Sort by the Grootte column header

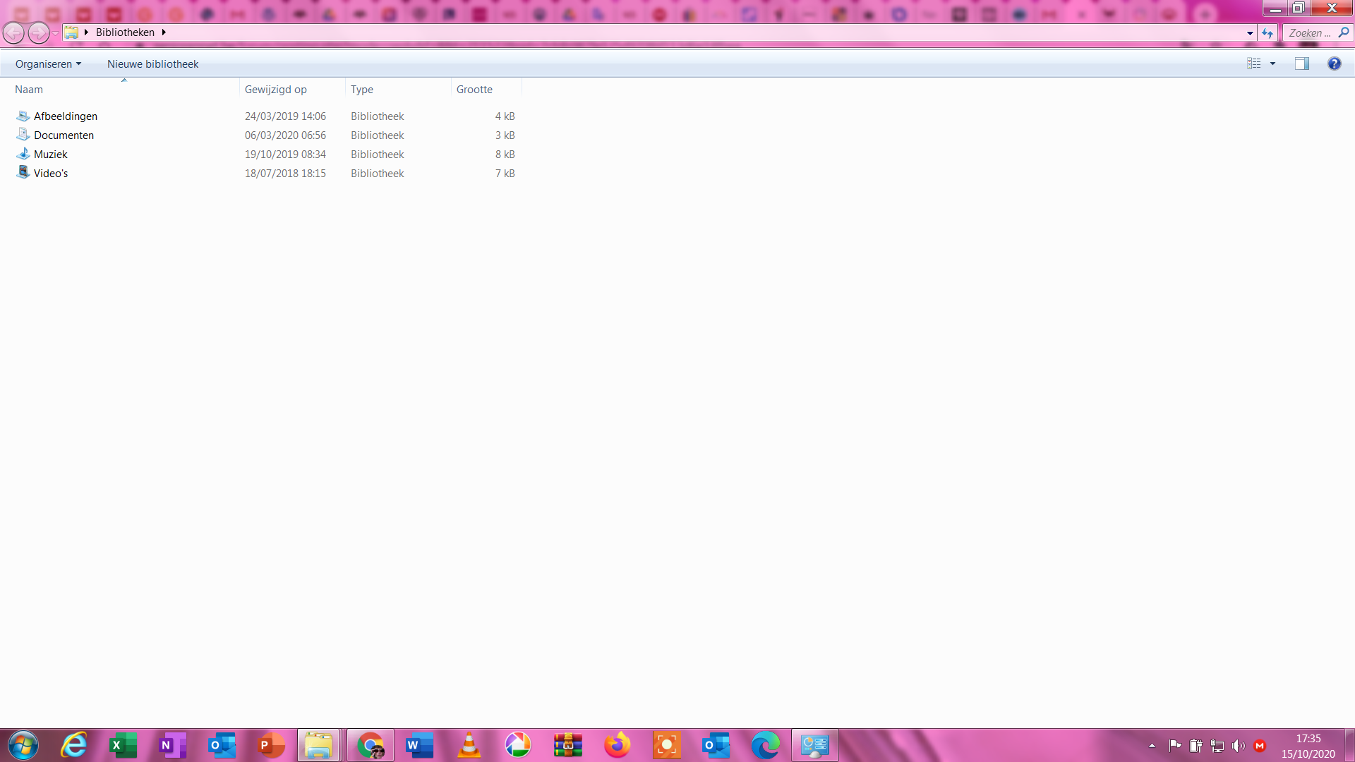point(474,90)
